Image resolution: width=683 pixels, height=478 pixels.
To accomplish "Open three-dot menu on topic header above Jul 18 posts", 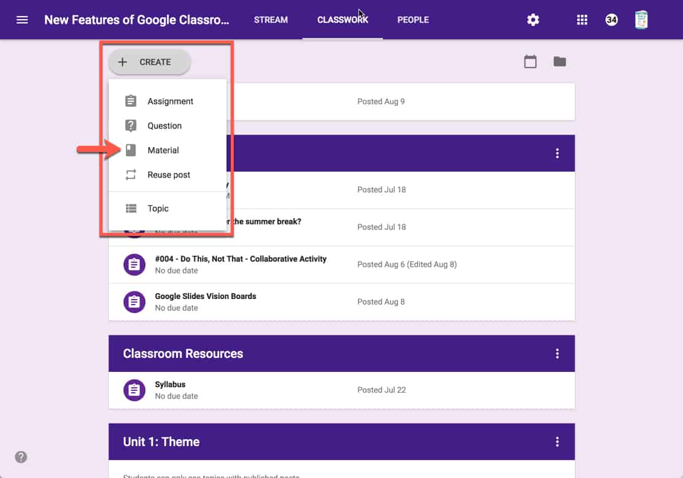I will tap(557, 153).
